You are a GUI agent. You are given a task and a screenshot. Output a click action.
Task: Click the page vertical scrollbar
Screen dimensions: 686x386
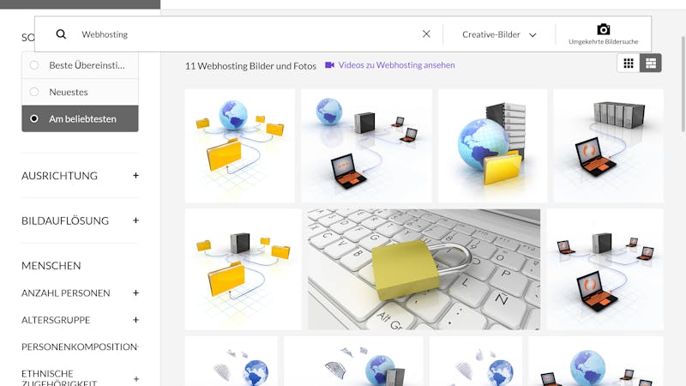pos(683,83)
